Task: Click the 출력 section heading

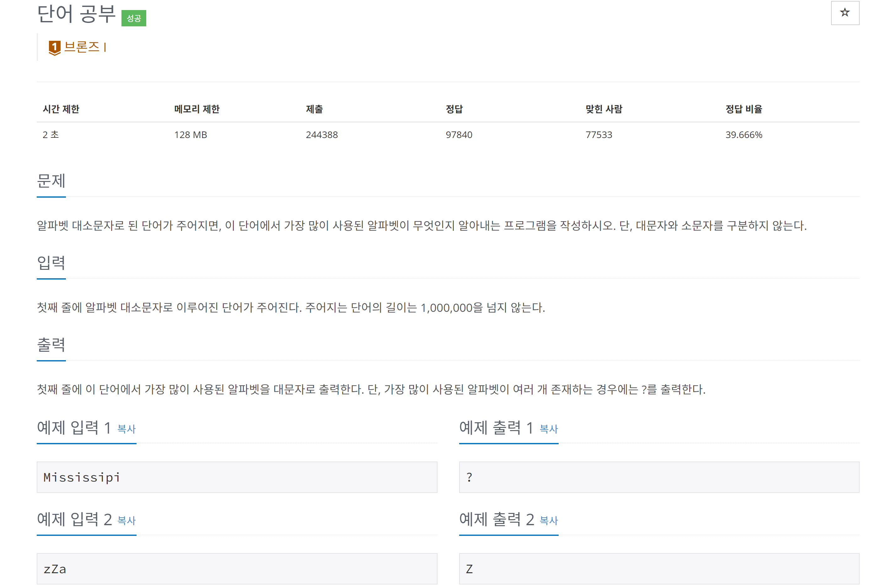Action: tap(51, 345)
